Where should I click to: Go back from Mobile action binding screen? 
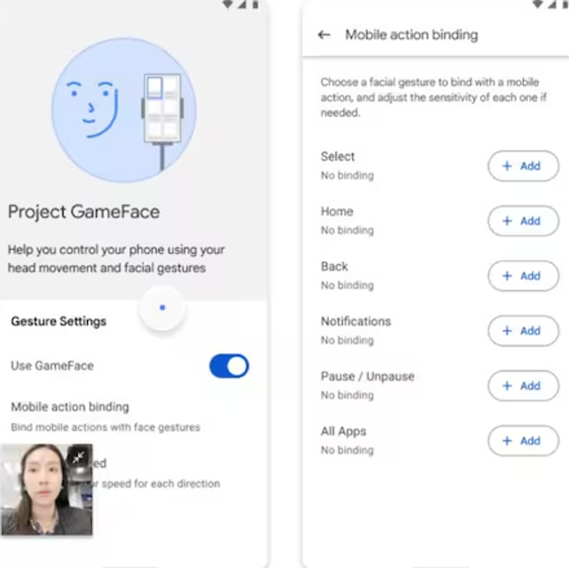pos(324,35)
